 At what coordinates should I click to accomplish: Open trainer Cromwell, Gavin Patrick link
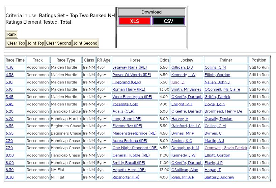[x=226, y=148]
